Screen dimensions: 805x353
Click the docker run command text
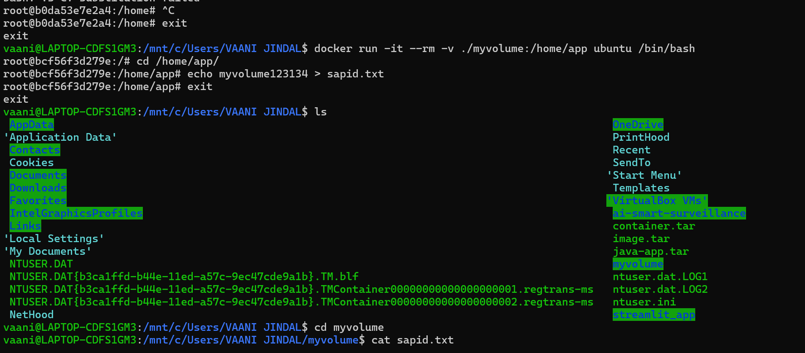504,48
